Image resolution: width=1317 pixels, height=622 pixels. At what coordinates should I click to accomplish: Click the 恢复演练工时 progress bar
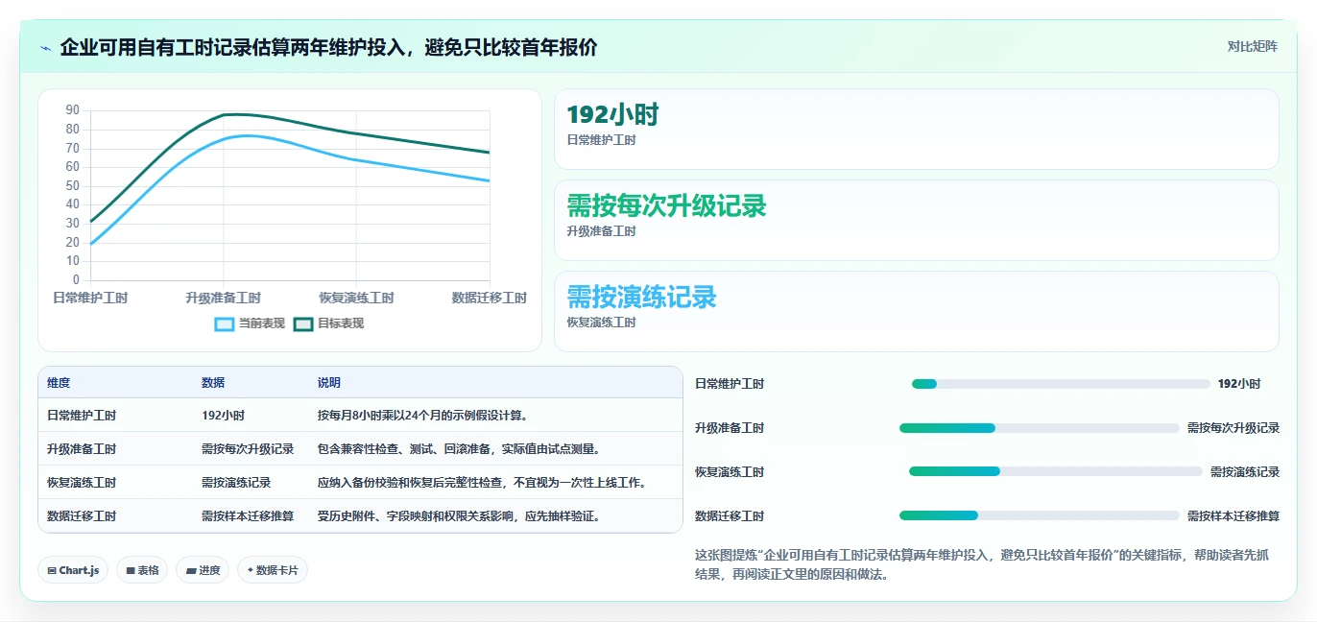click(1056, 471)
